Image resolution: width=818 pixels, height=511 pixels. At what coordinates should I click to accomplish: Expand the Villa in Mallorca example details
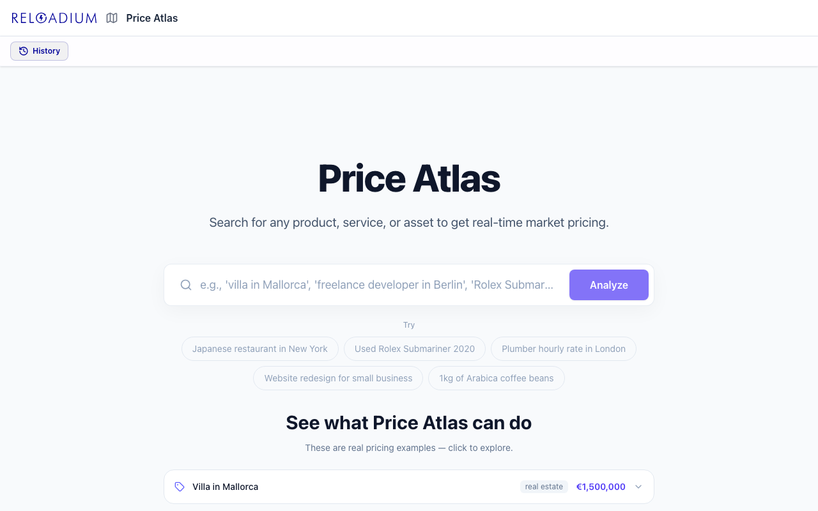pyautogui.click(x=638, y=486)
